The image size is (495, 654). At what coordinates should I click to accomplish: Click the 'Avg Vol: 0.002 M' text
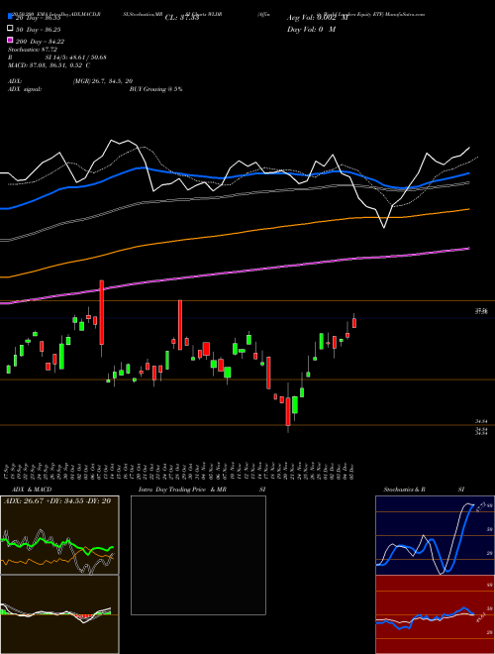(318, 18)
